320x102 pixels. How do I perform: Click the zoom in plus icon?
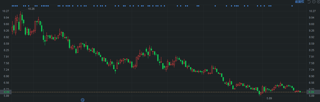point(318,2)
